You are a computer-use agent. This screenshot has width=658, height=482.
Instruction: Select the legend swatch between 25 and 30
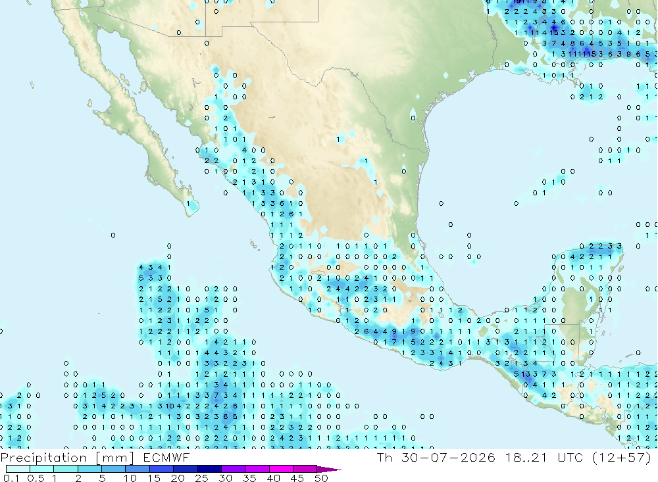(x=210, y=469)
